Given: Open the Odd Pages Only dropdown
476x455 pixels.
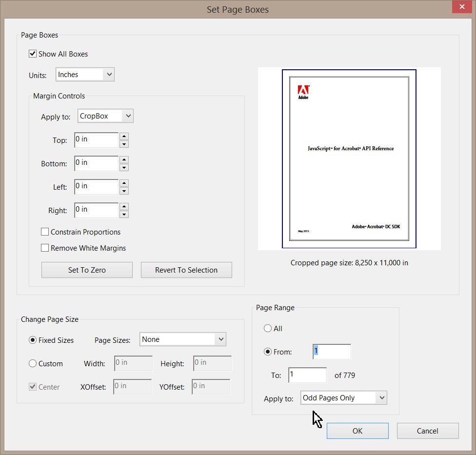Looking at the screenshot, I should [343, 398].
